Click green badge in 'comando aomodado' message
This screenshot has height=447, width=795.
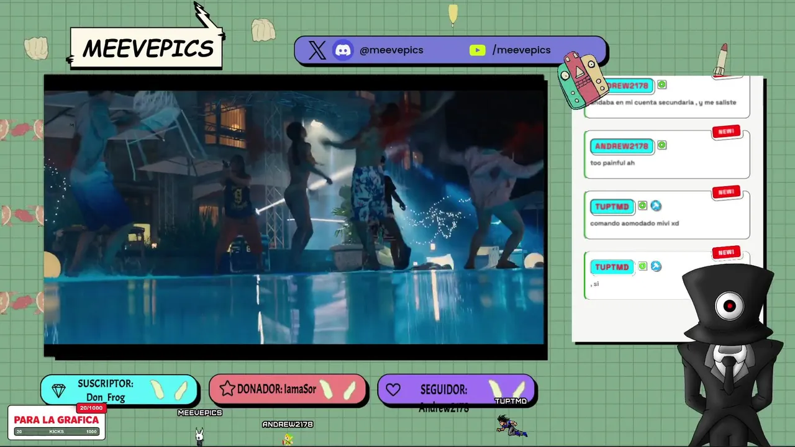tap(642, 205)
